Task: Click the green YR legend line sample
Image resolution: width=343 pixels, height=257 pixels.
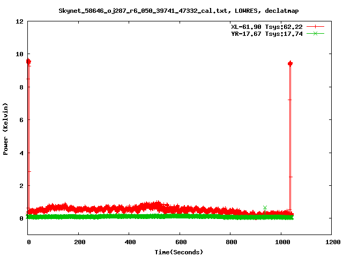Action: tap(315, 33)
